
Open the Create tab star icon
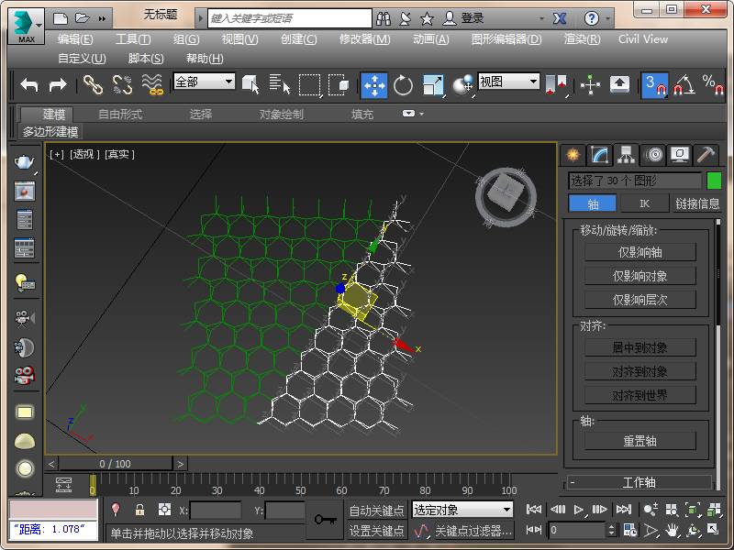point(573,154)
